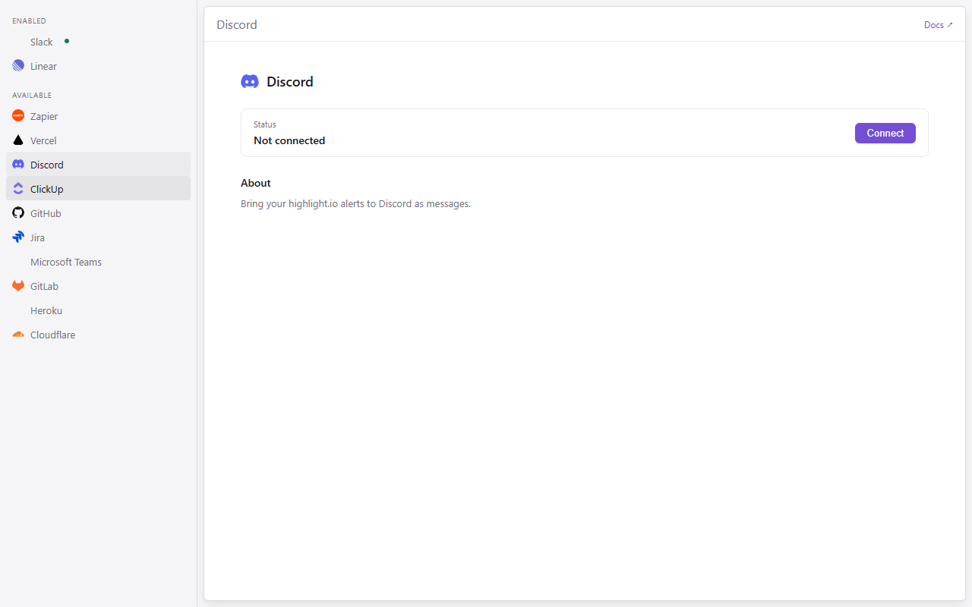Open the Cloudflare integration

pos(98,335)
